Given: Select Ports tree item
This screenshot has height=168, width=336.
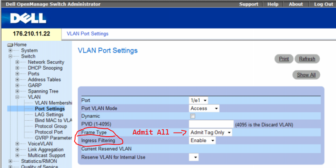Looking at the screenshot, I should 33,74.
